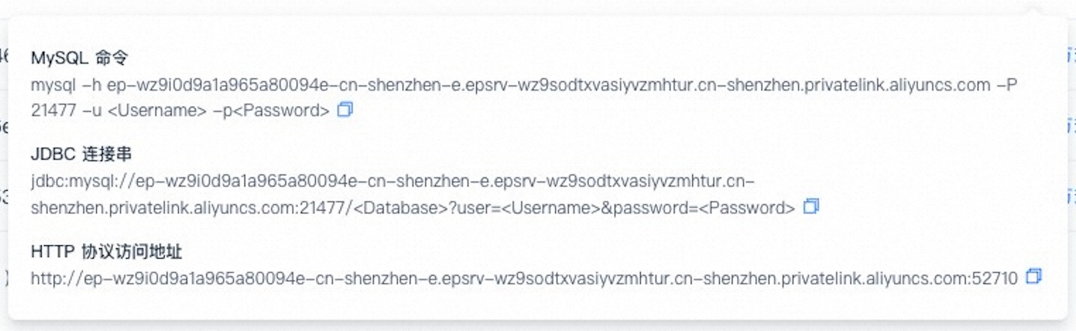Click the partially hidden blue link behind popup, middle right

pyautogui.click(x=1072, y=126)
